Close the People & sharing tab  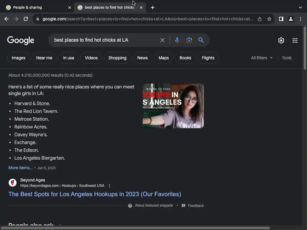[70, 7]
